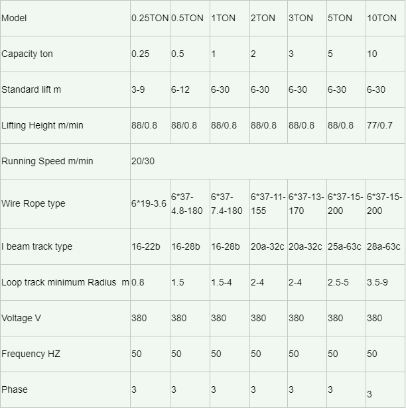Click the Model header cell
This screenshot has height=408, width=406.
pyautogui.click(x=65, y=19)
